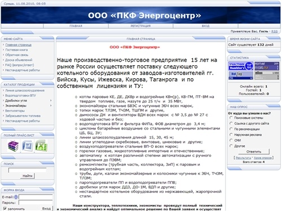
Task: Open the Word document price list
Action: pyautogui.click(x=27, y=146)
